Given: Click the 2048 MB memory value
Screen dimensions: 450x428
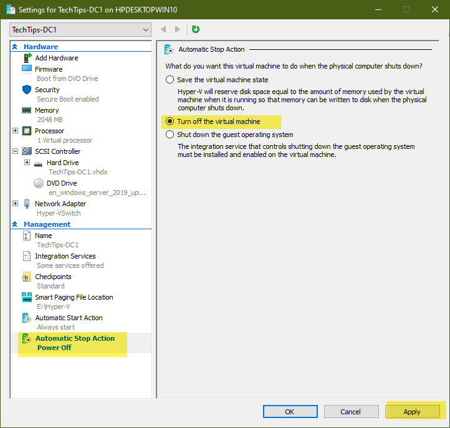Looking at the screenshot, I should pos(50,120).
